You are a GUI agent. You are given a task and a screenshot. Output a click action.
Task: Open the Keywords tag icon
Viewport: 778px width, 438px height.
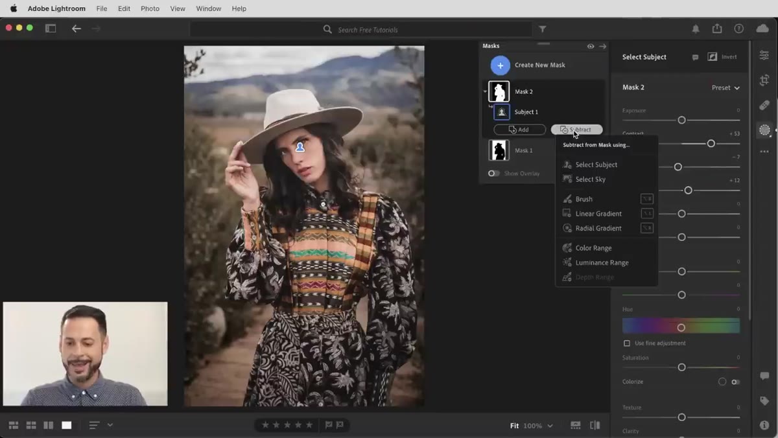(x=764, y=401)
